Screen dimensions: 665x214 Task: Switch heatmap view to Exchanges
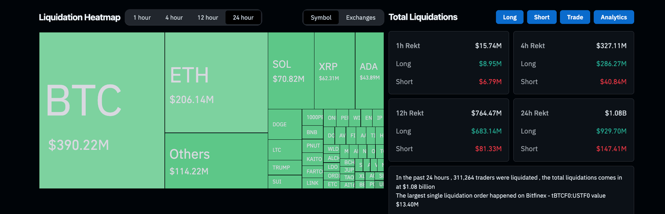pyautogui.click(x=361, y=18)
